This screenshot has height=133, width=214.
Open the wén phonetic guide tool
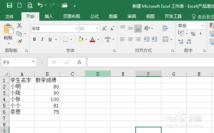click(108, 39)
